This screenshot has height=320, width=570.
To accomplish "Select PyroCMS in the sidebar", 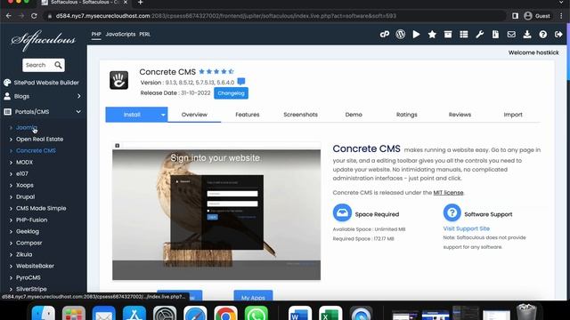I will 28,277.
